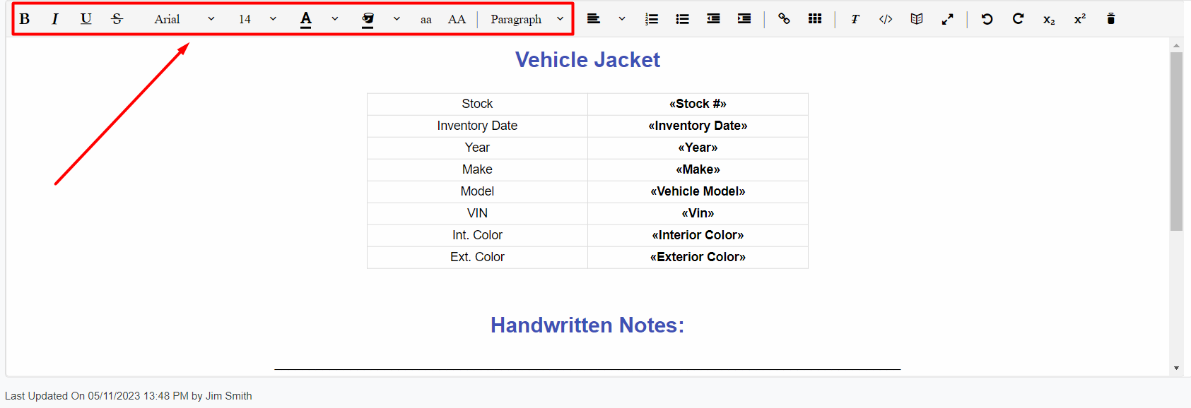The width and height of the screenshot is (1191, 408).
Task: Click the 'Model' label cell
Action: point(477,191)
